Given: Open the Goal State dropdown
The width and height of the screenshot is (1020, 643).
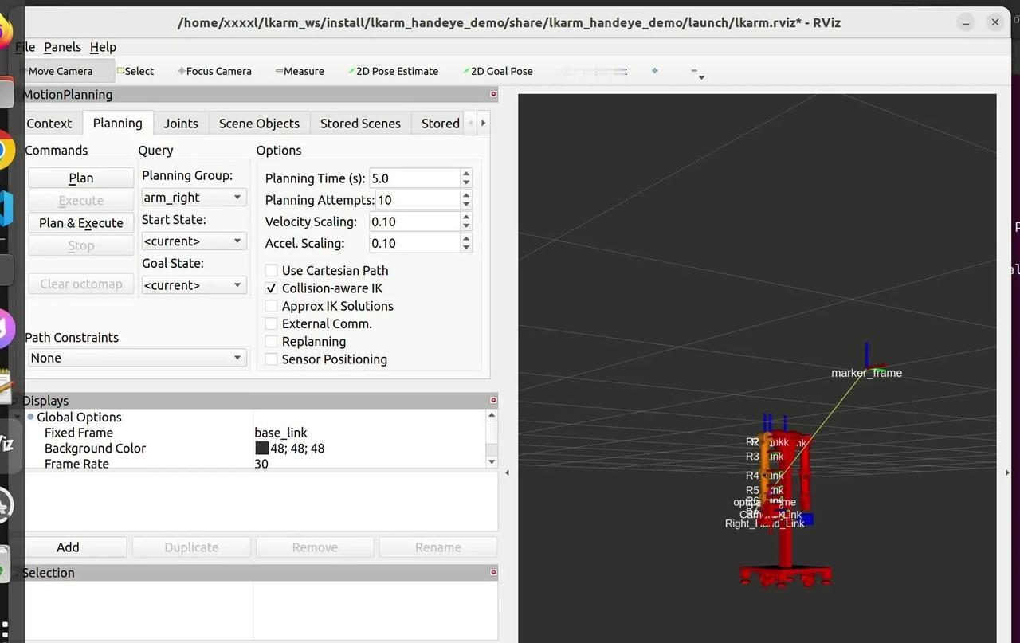Looking at the screenshot, I should point(194,285).
